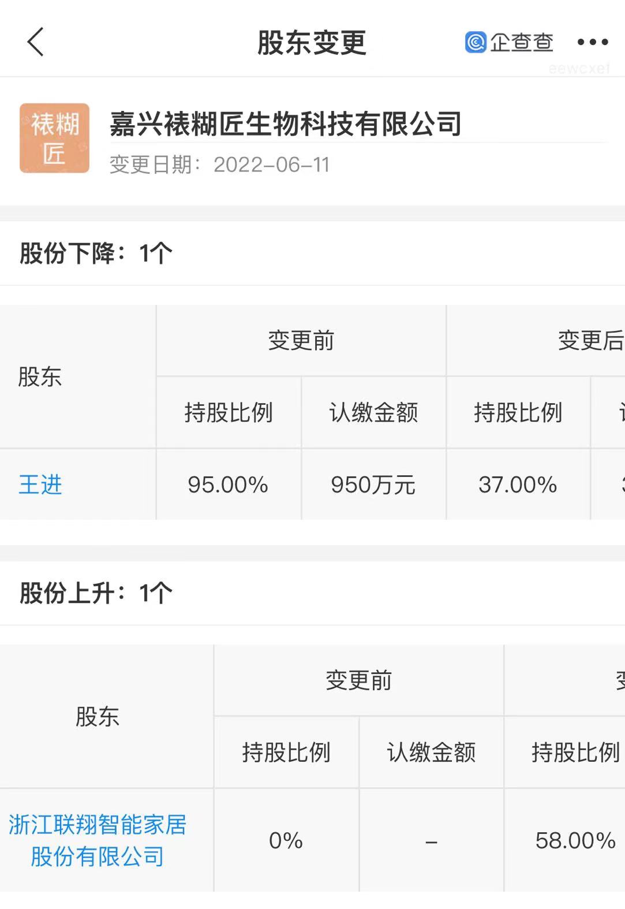Open the three-dot more options menu
625x909 pixels.
pos(593,42)
